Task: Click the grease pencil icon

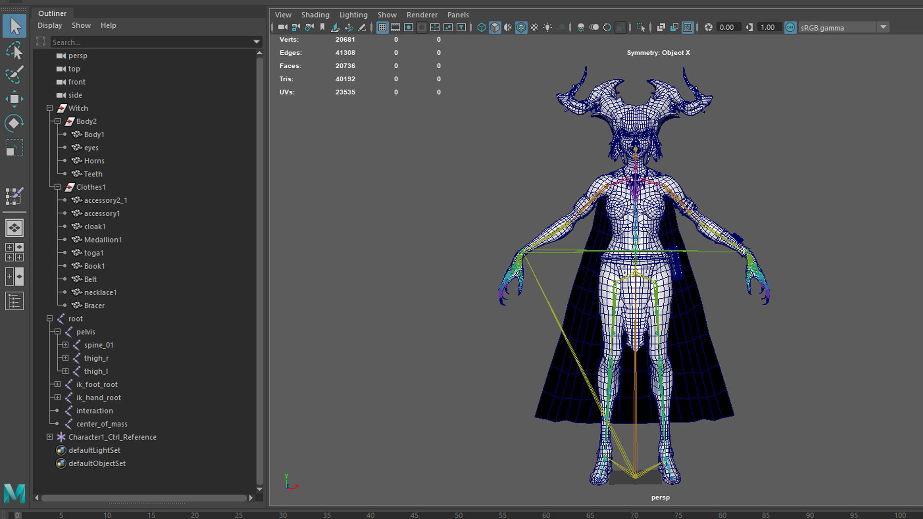Action: (362, 27)
